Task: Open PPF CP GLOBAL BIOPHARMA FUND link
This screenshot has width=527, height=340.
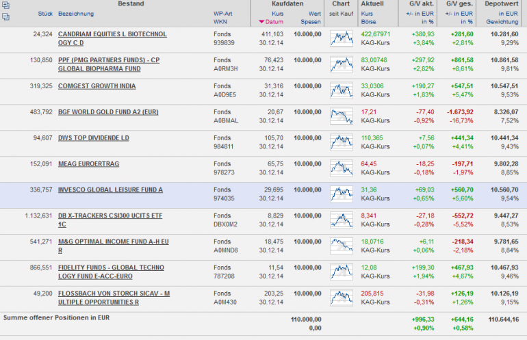Action: coord(109,64)
